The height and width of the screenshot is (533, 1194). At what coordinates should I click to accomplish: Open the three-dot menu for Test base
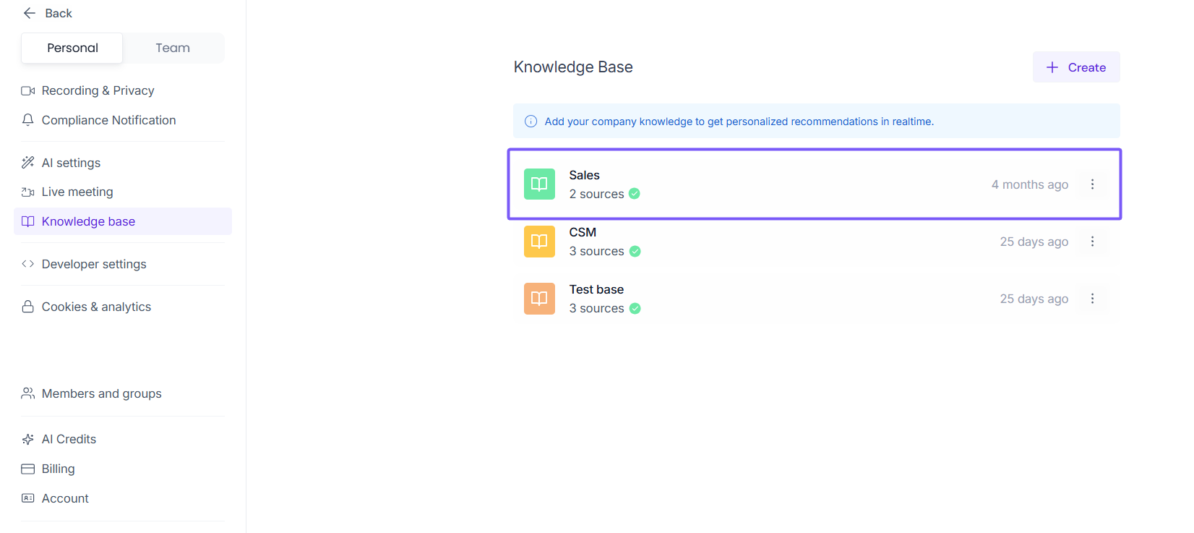coord(1092,299)
